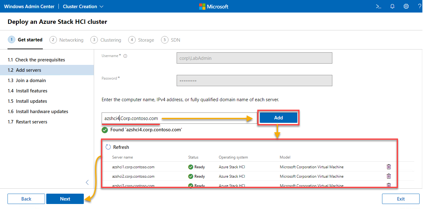Click the Password field
This screenshot has width=423, height=209.
pyautogui.click(x=254, y=81)
